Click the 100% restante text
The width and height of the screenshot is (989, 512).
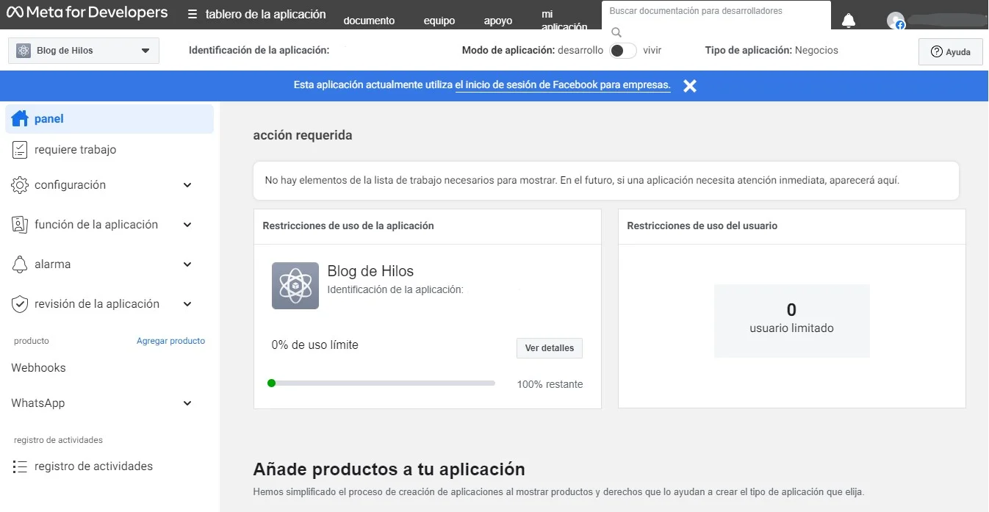550,384
